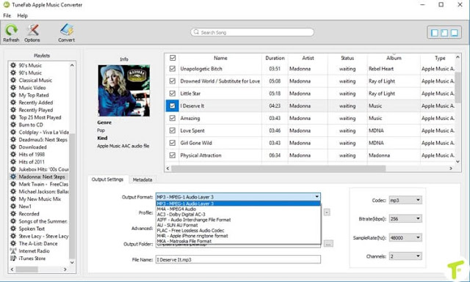Click the song list horizontal scrollbar
The image size is (470, 282).
pos(278,168)
